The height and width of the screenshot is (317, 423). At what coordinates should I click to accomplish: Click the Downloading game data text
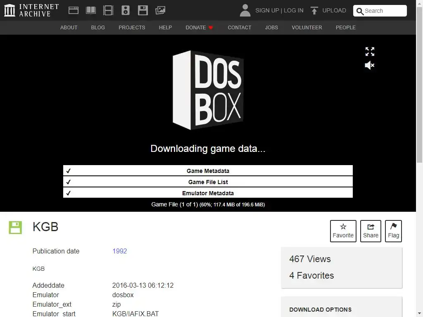pos(208,149)
